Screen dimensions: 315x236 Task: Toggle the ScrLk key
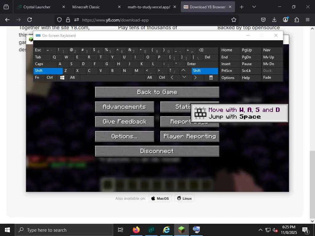pyautogui.click(x=250, y=71)
